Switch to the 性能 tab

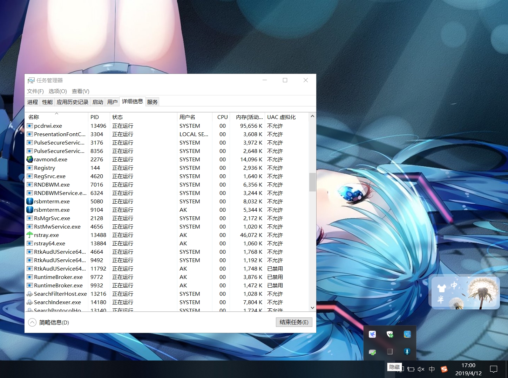(x=47, y=102)
